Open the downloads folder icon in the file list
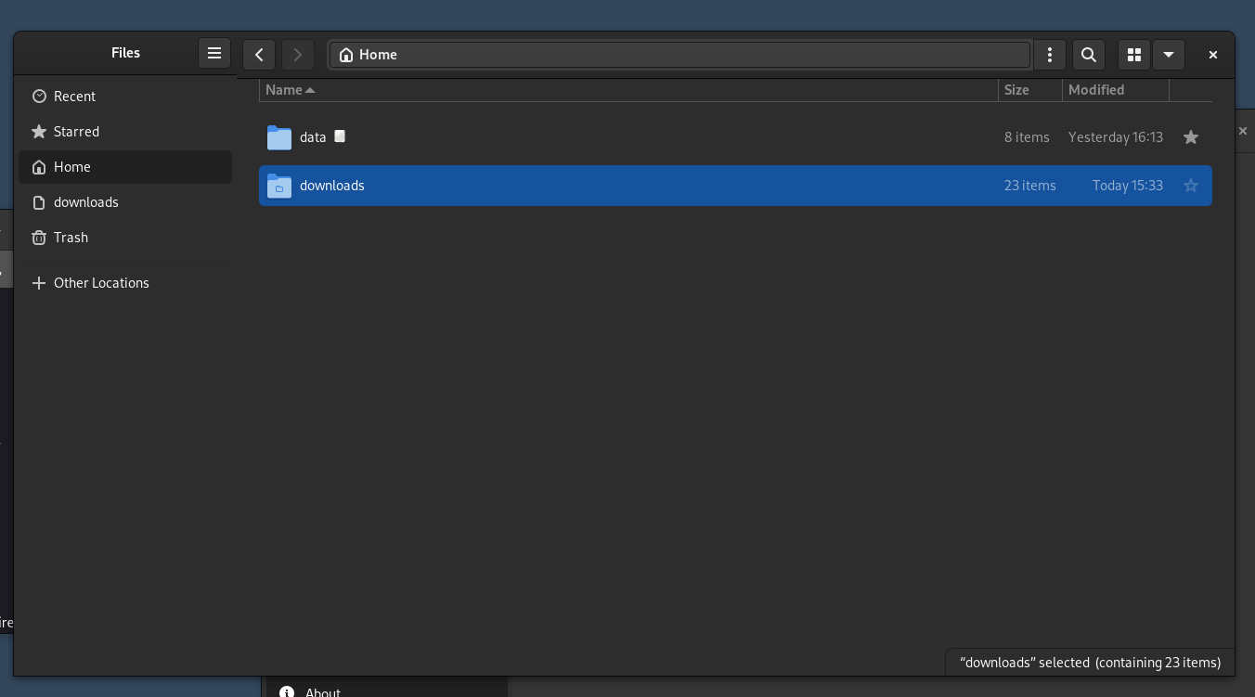This screenshot has width=1255, height=697. [278, 186]
